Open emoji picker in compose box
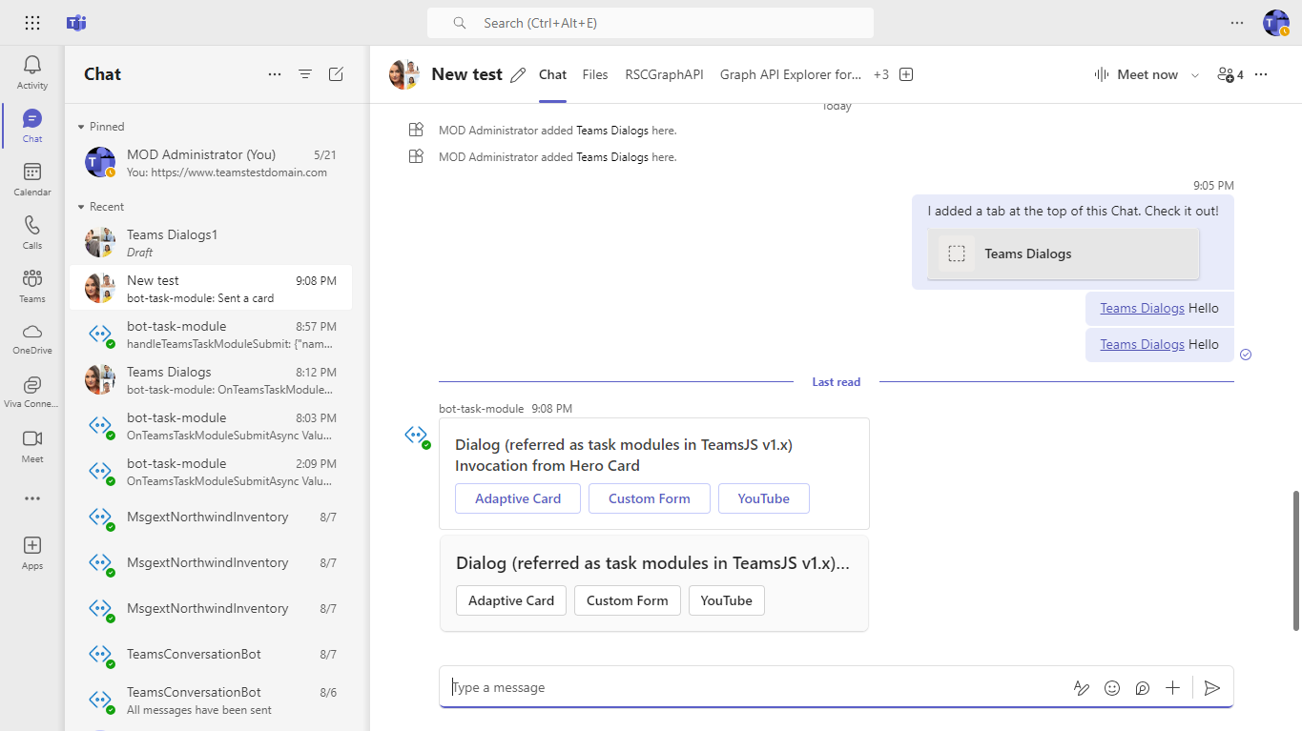Viewport: 1302px width, 731px height. click(x=1112, y=688)
